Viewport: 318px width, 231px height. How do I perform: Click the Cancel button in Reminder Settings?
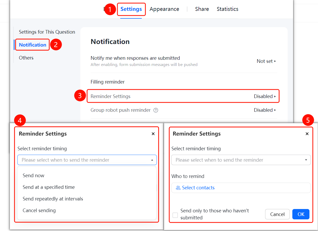277,214
